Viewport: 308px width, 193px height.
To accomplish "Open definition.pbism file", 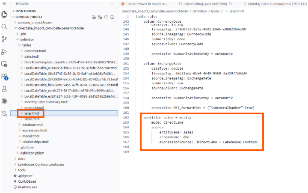I will point(32,153).
